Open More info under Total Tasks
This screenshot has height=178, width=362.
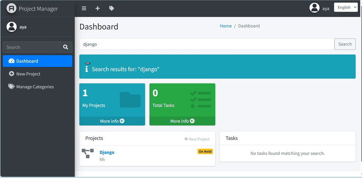point(182,121)
